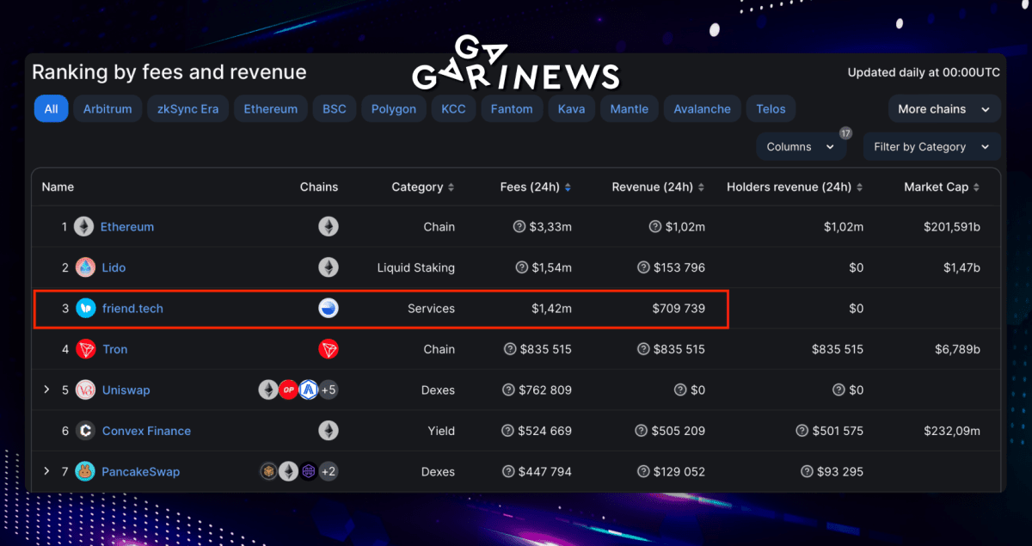Click the Ethereum chain icon in the PancakeSwap row
Screen dimensions: 1032x546
click(x=288, y=471)
